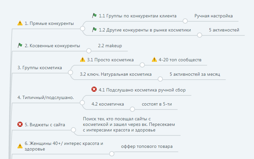
Task: Click red cross icon beside '5. Виджеты с сайта'
Action: 20,125
